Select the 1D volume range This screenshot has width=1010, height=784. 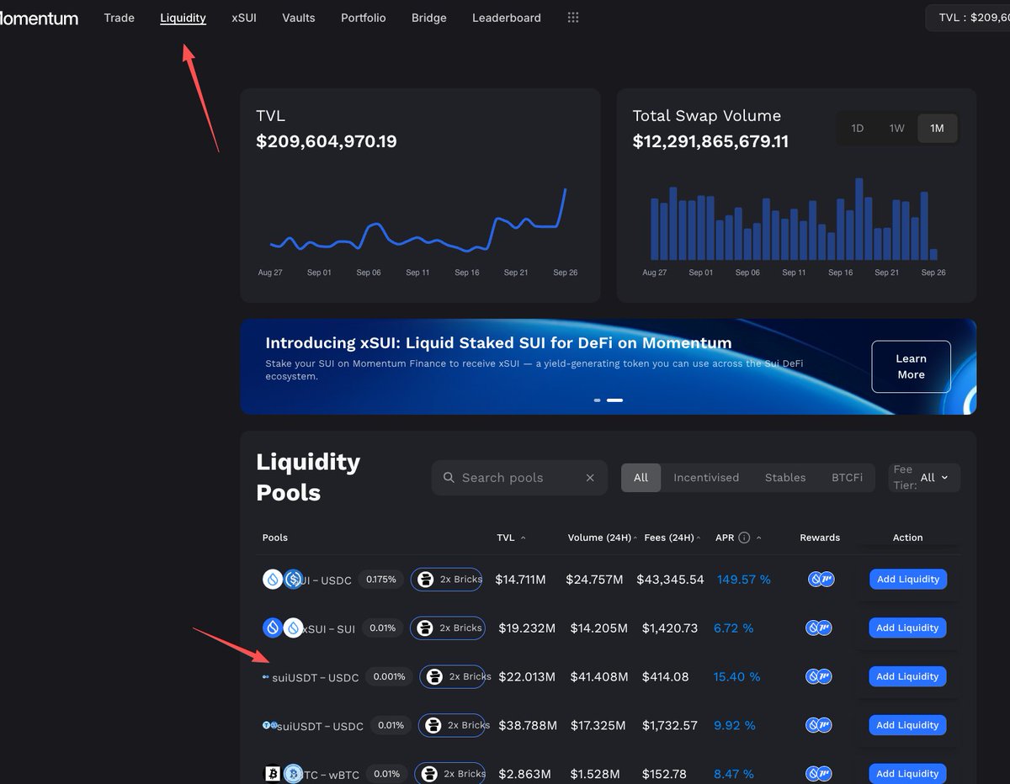(857, 129)
